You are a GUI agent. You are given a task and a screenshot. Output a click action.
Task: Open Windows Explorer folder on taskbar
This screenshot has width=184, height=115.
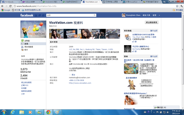pyautogui.click(x=22, y=112)
